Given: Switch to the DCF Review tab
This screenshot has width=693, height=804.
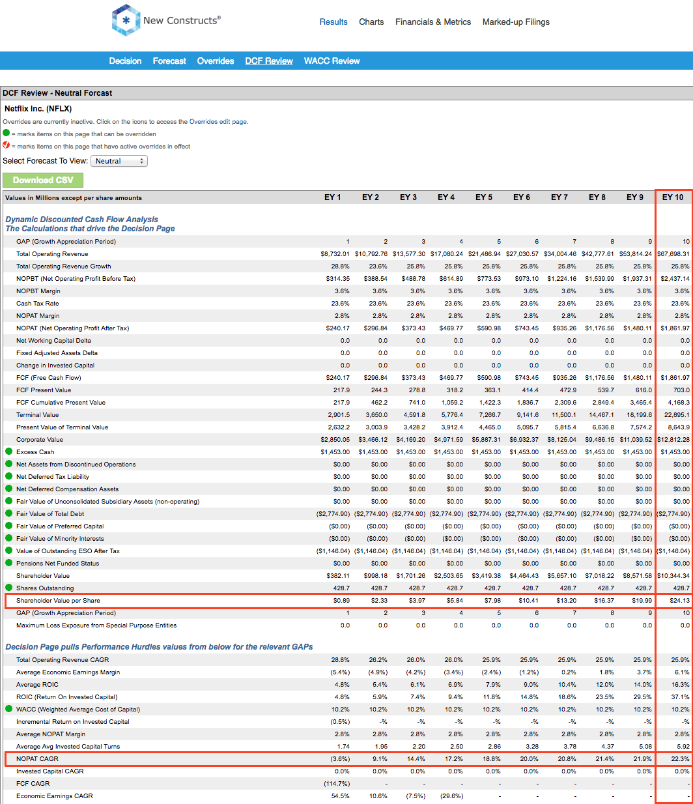Looking at the screenshot, I should tap(269, 61).
